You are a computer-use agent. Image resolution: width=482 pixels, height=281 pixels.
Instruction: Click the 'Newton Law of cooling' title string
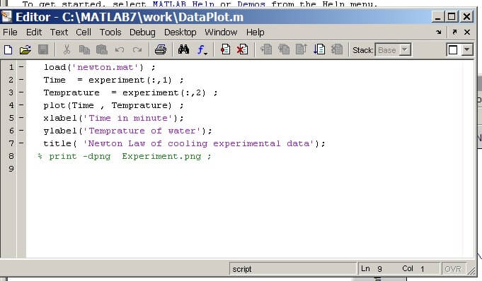pos(199,143)
